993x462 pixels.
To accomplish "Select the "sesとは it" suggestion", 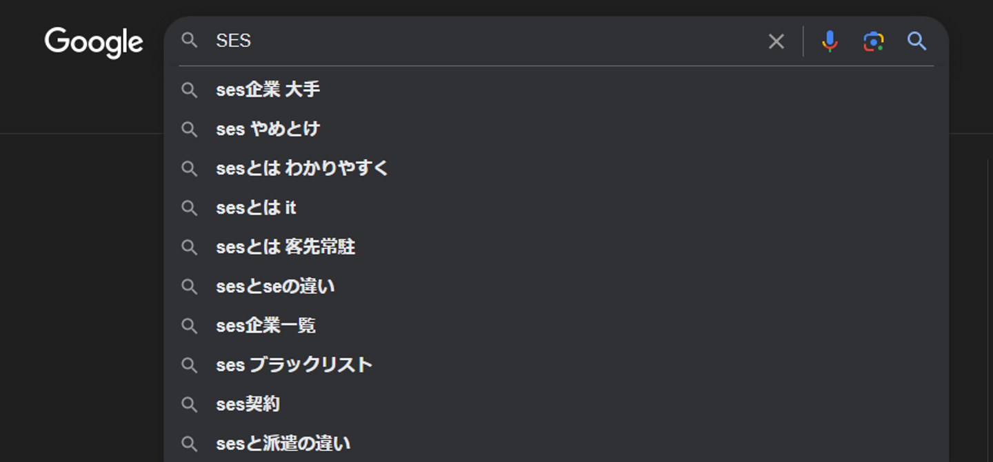I will coord(256,208).
